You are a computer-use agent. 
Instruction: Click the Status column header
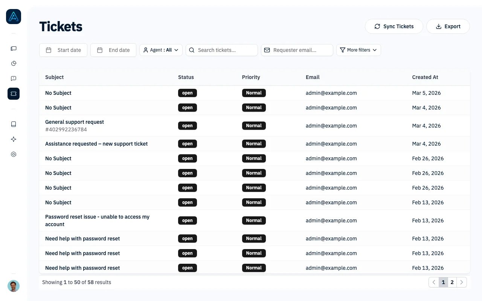pyautogui.click(x=186, y=77)
